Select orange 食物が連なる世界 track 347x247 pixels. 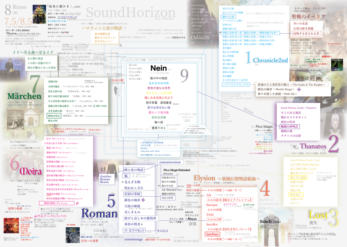coord(158,88)
